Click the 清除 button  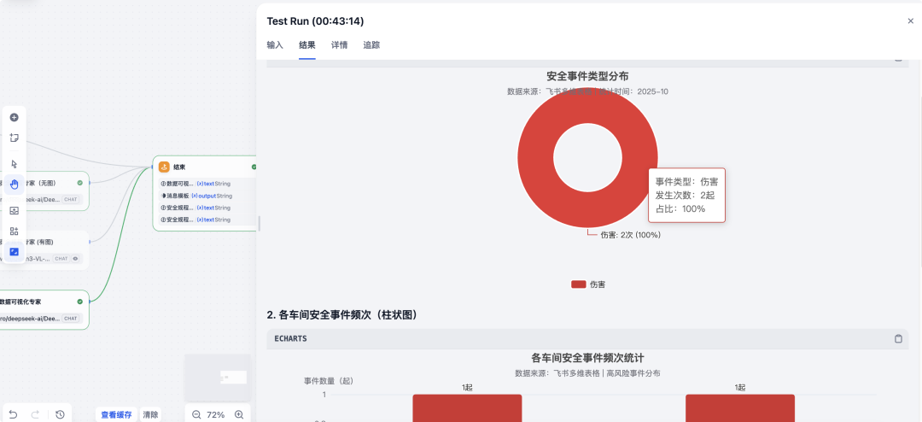150,414
